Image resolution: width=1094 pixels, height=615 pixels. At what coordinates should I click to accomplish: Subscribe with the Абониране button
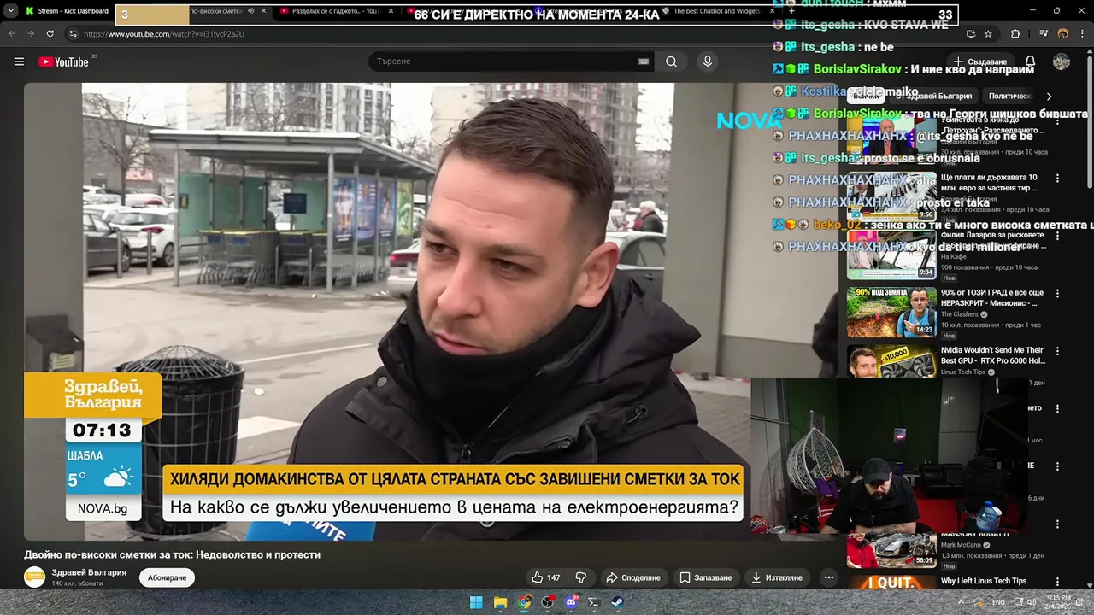point(167,577)
